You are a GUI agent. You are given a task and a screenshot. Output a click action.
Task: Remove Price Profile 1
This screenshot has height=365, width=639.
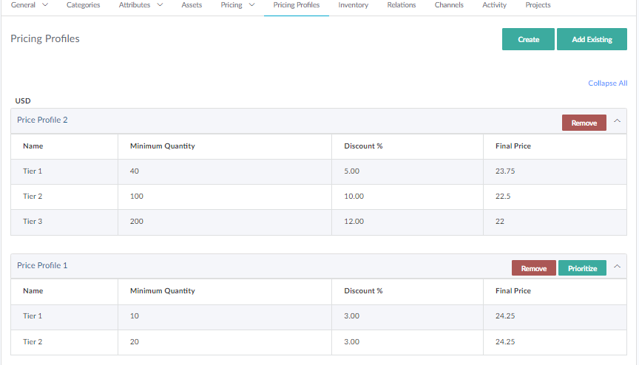tap(533, 268)
